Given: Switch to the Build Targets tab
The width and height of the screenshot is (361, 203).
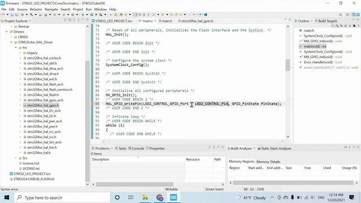Looking at the screenshot, I should pyautogui.click(x=326, y=21).
